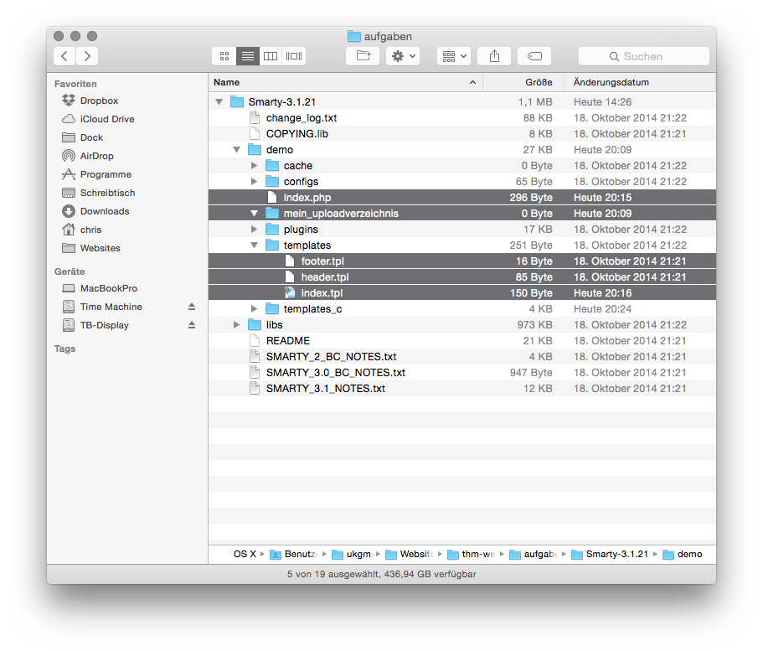Sort by the Größe column header

point(523,82)
